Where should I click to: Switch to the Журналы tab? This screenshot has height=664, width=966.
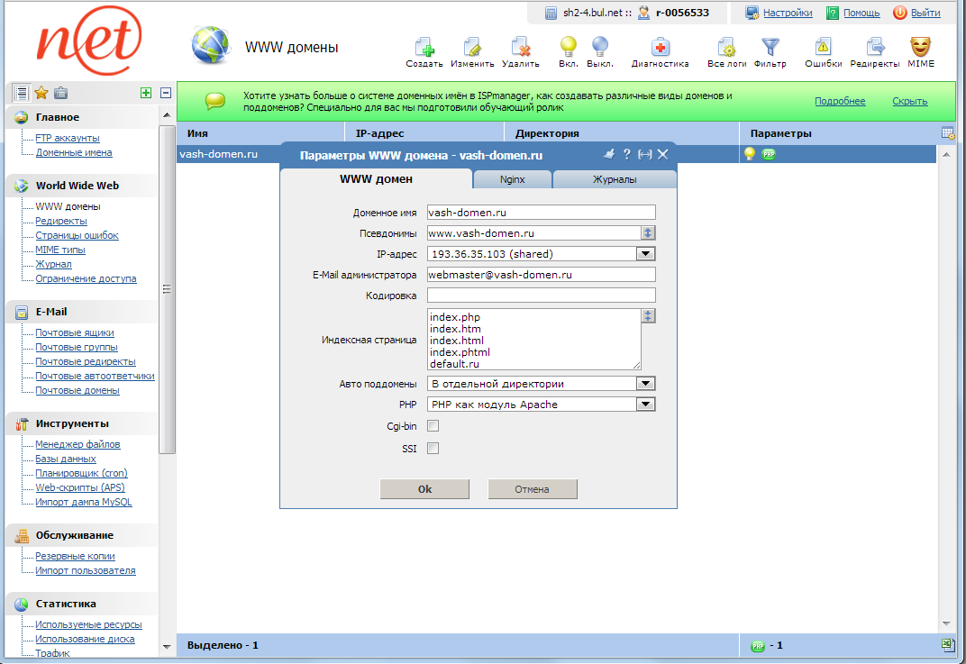614,179
